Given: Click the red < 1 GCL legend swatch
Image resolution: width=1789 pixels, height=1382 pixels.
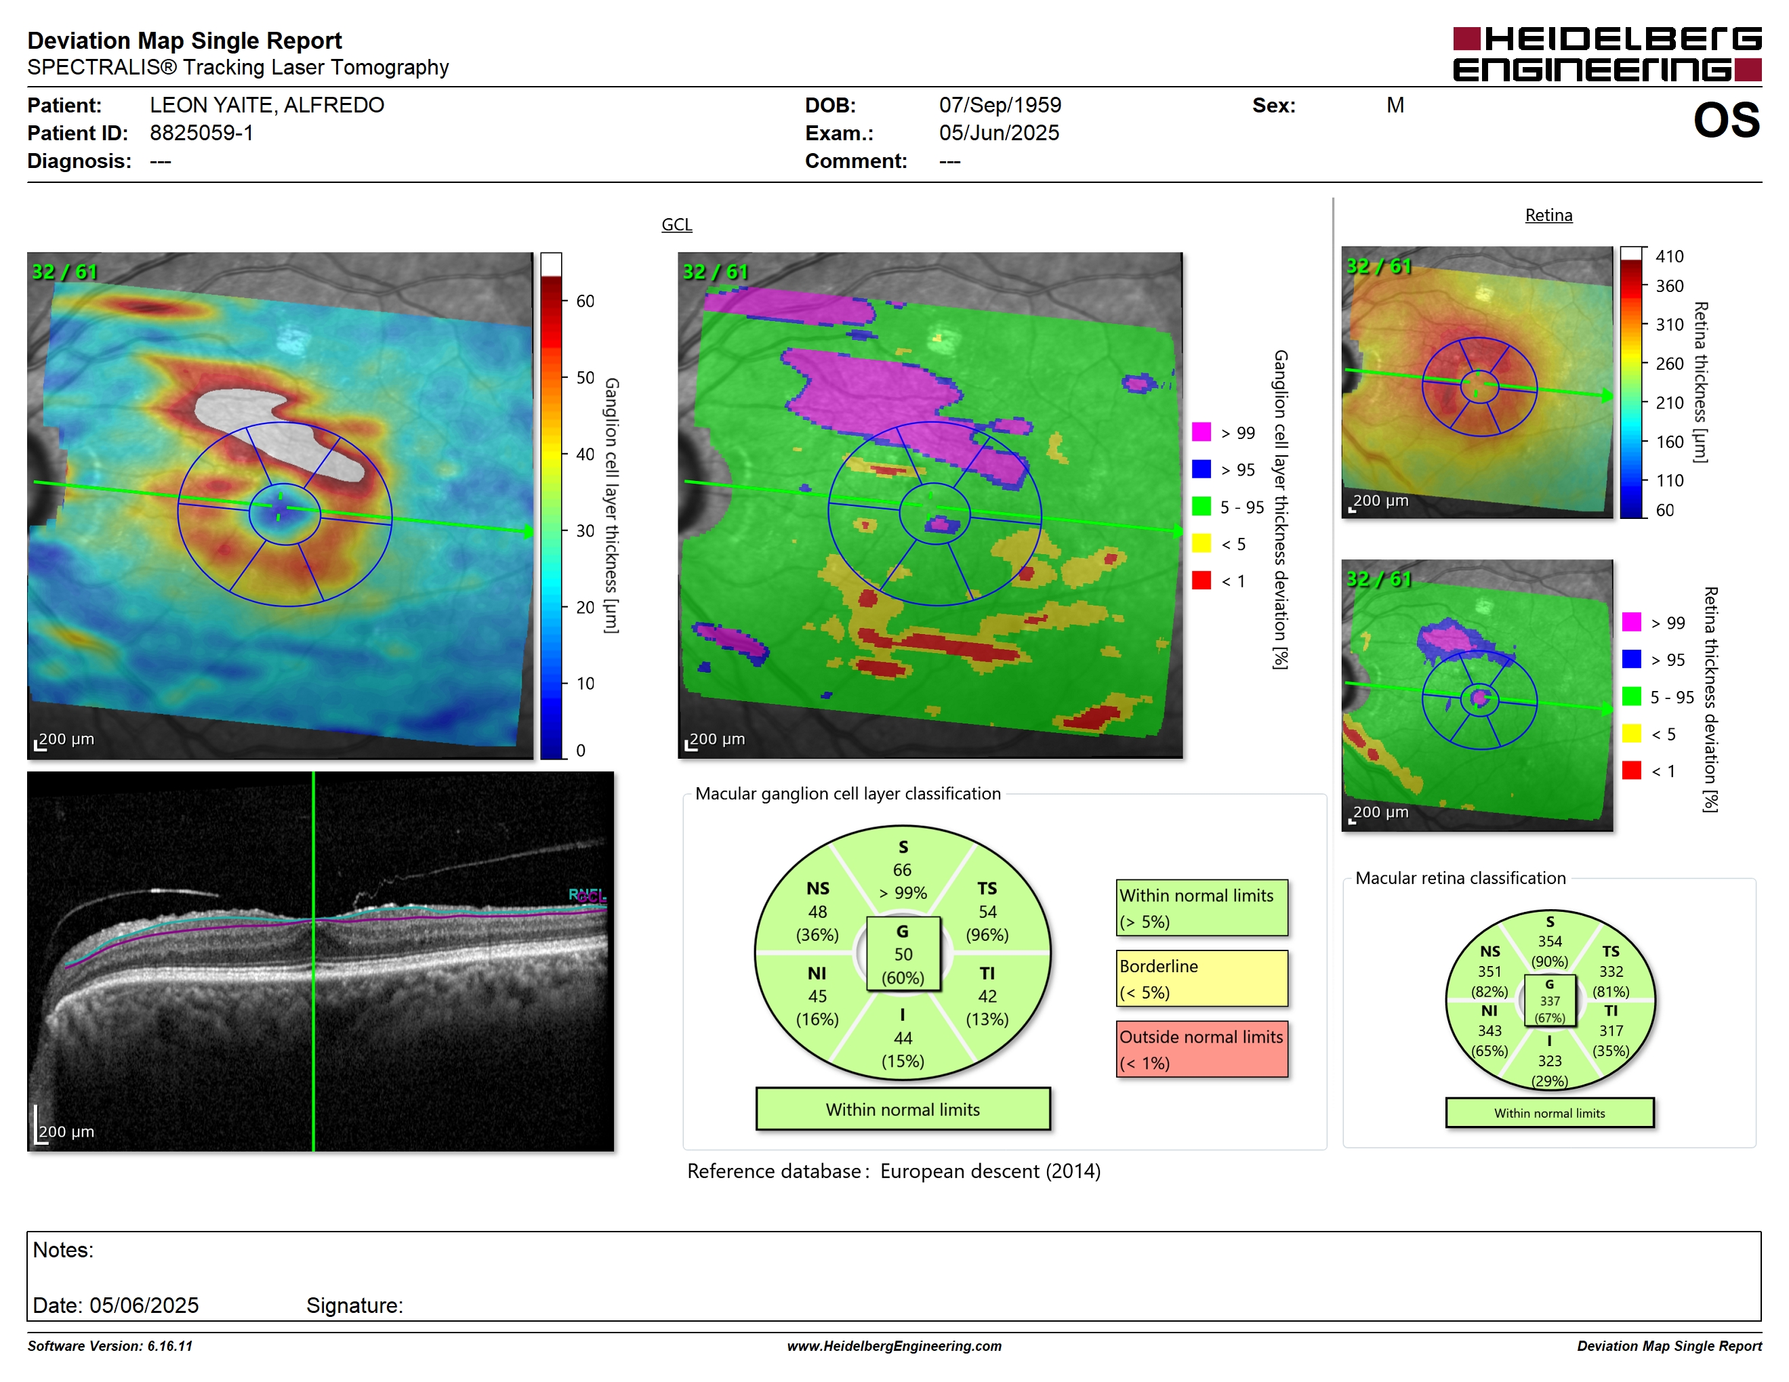Looking at the screenshot, I should point(1201,580).
